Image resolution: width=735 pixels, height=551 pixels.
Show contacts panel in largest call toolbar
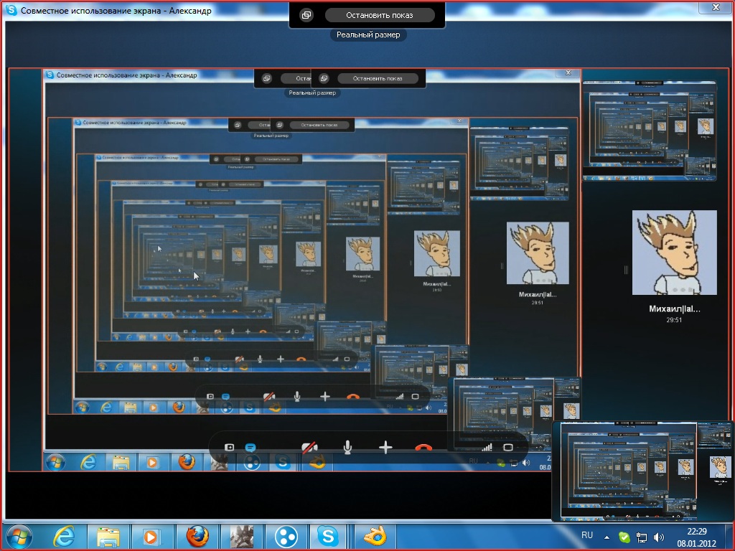(230, 448)
